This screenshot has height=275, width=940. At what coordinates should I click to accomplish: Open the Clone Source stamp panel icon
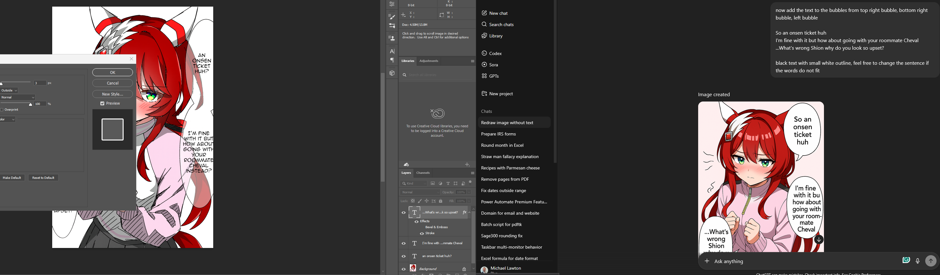click(392, 38)
